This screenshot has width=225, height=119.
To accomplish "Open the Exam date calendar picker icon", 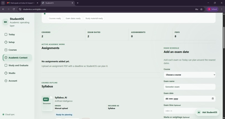I will [x=213, y=99].
